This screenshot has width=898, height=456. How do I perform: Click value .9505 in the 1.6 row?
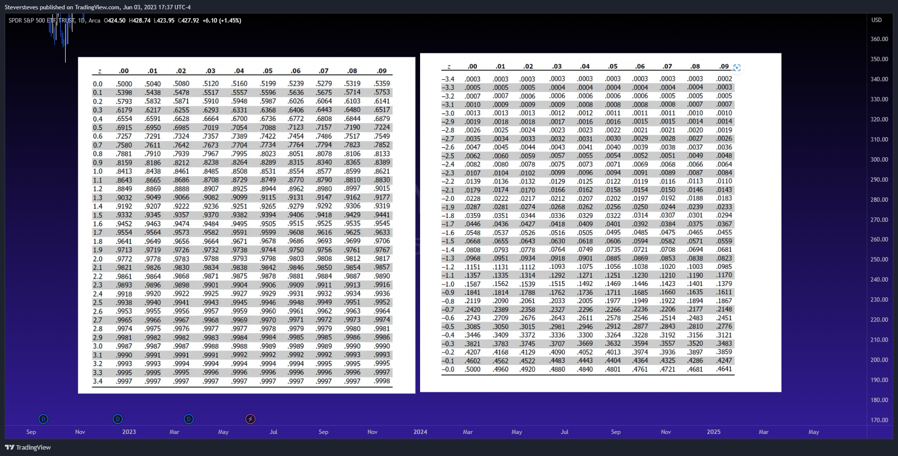click(268, 224)
